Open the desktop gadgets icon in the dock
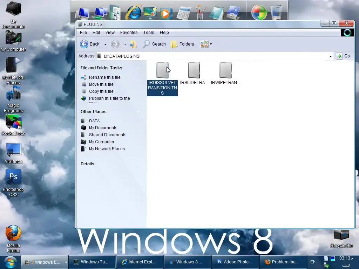Image resolution: width=359 pixels, height=269 pixels. [150, 13]
